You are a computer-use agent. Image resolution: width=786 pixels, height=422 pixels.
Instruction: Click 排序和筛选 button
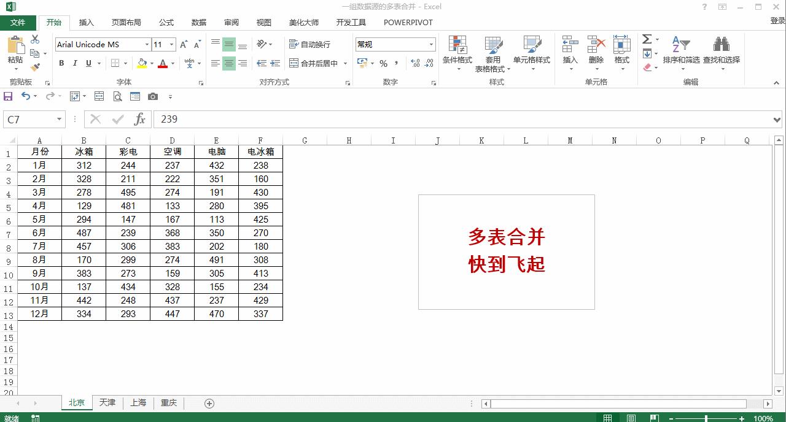[682, 54]
